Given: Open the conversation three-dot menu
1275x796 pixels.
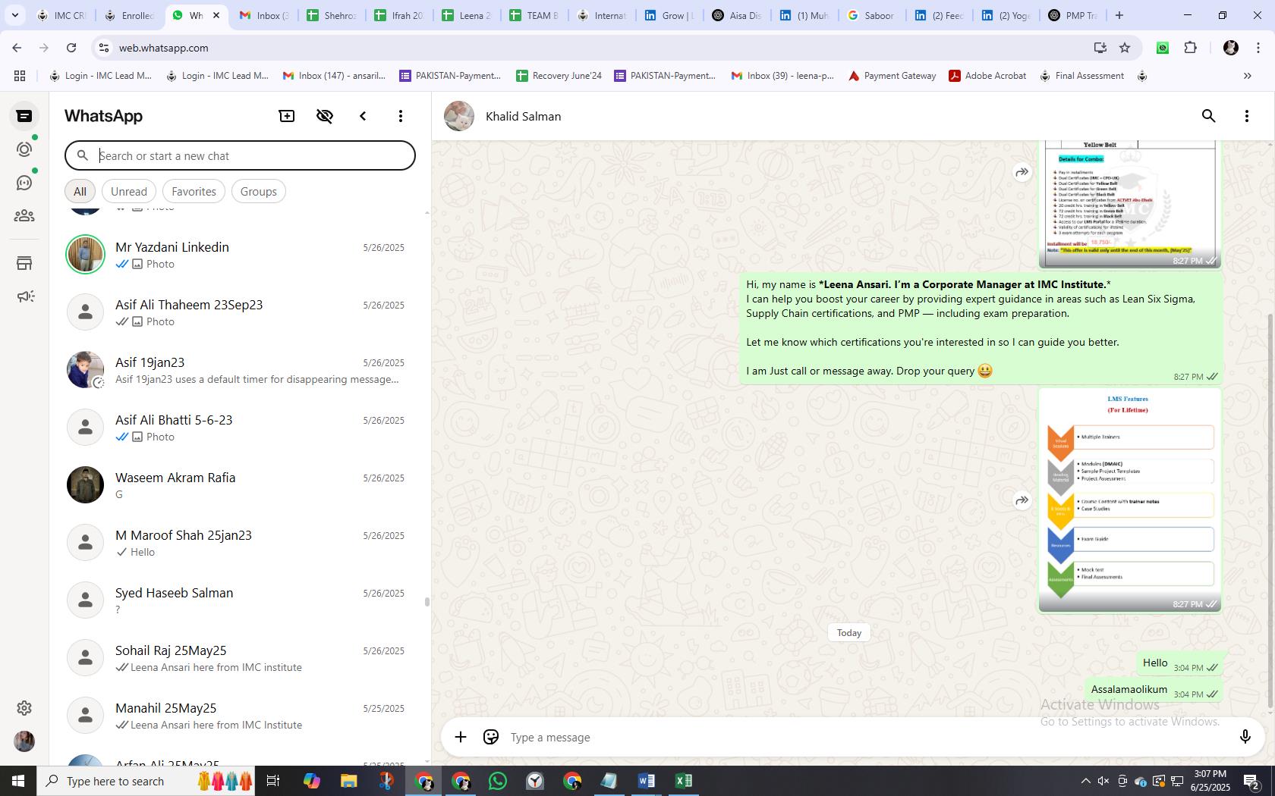Looking at the screenshot, I should (1246, 116).
